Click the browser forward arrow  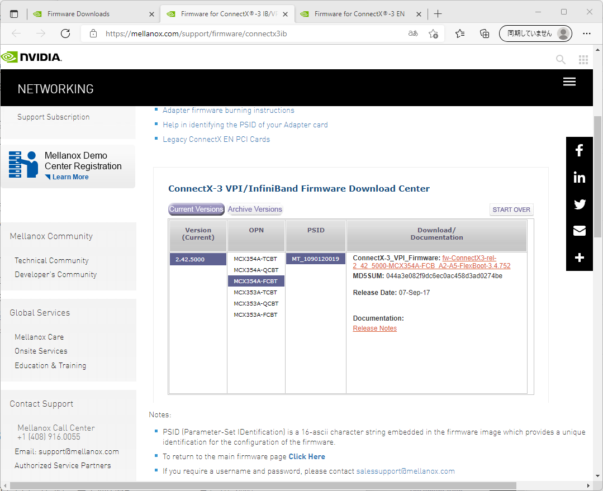pos(41,34)
